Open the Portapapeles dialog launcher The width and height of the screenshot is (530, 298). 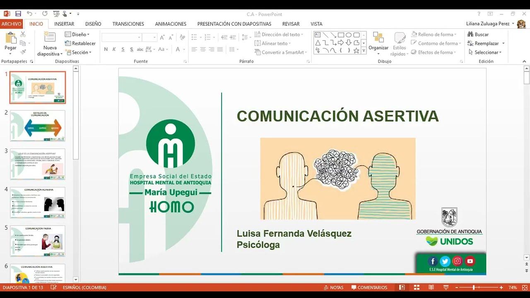(31, 61)
